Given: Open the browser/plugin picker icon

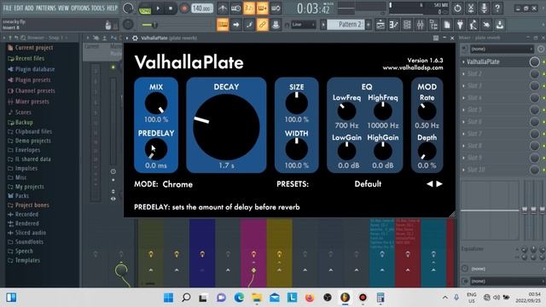Looking at the screenshot, I should [433, 25].
